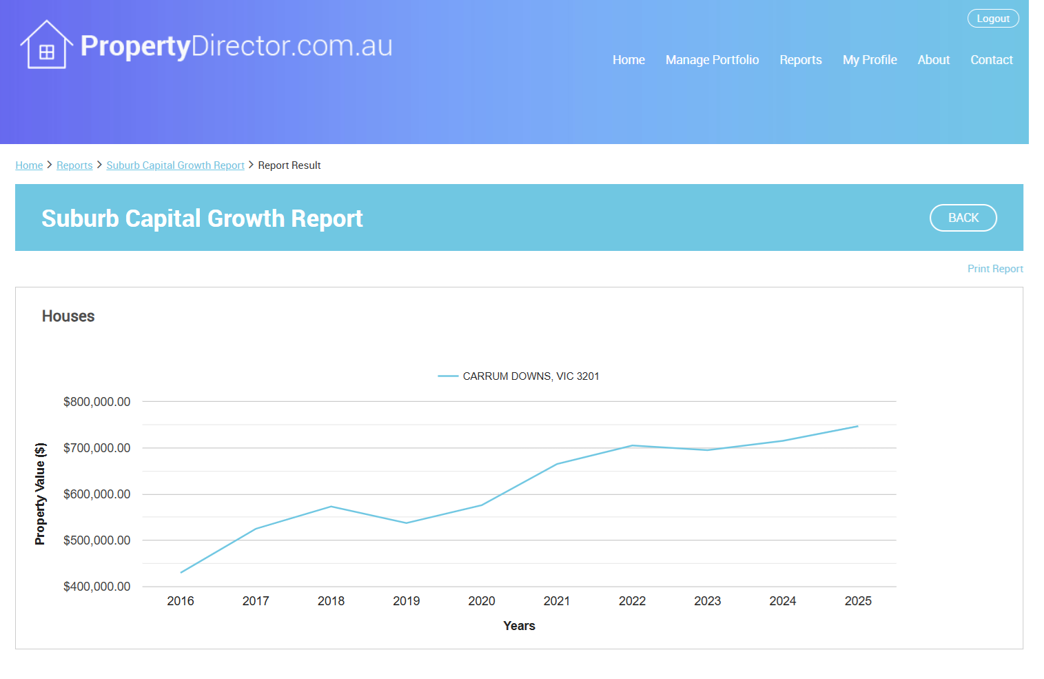Viewport: 1044px width, 679px height.
Task: Open the Reports navigation menu item
Action: click(x=800, y=60)
